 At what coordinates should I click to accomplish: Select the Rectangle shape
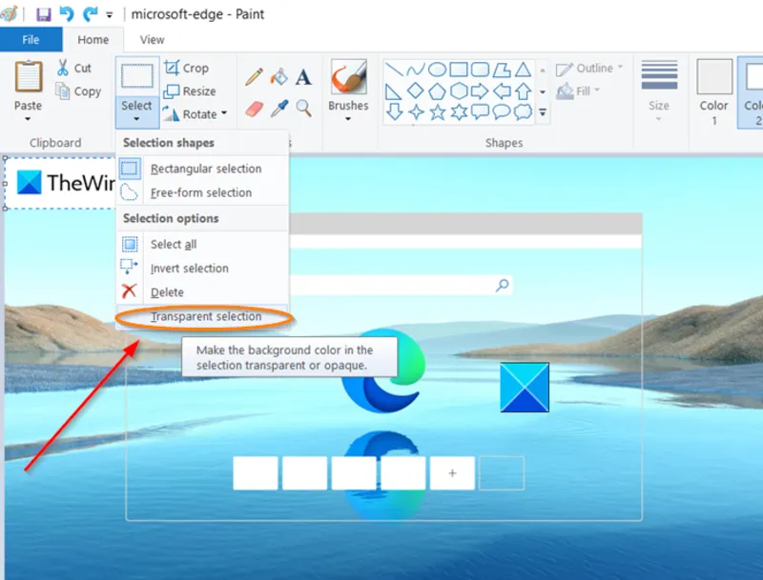(459, 70)
